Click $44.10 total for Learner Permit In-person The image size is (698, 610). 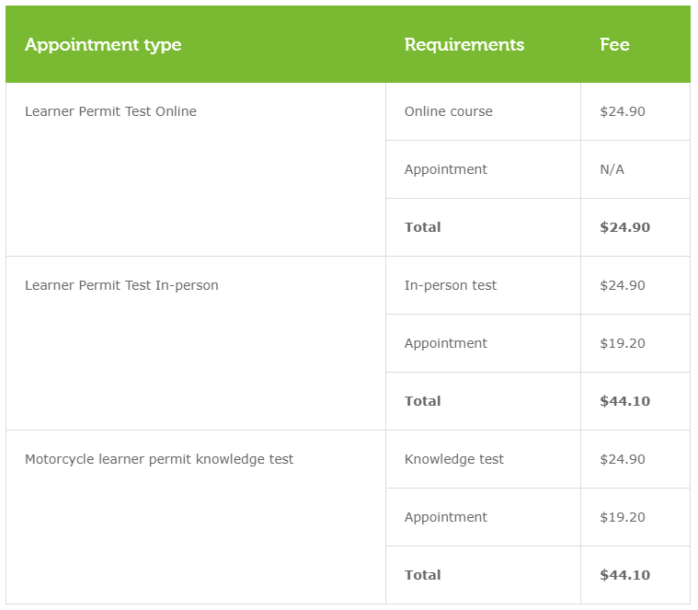point(624,401)
